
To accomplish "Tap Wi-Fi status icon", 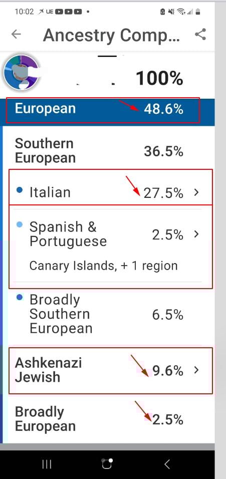I will pyautogui.click(x=181, y=12).
